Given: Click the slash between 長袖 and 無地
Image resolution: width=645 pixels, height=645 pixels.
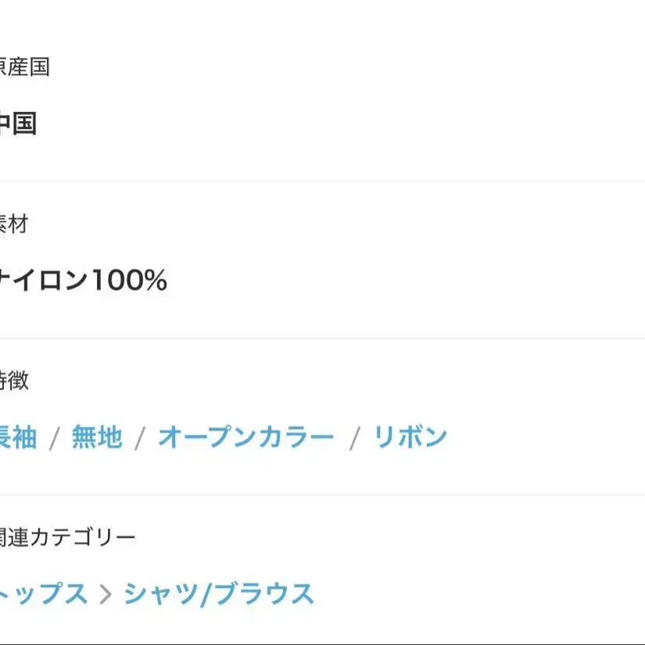Looking at the screenshot, I should (x=54, y=438).
